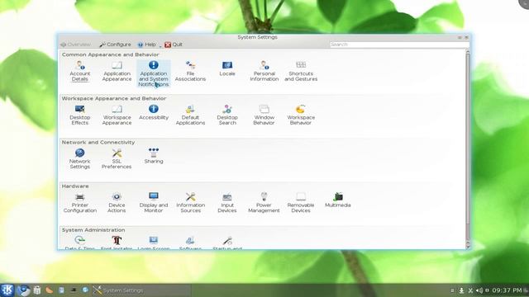
Task: Open Window Behavior settings
Action: pos(264,115)
